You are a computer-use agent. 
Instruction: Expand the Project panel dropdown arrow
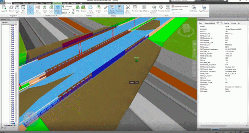pos(16,16)
